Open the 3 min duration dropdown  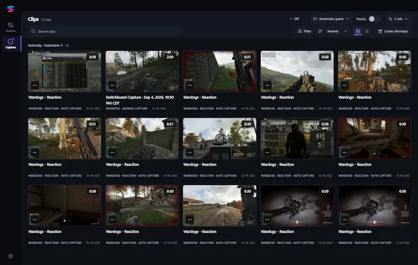coord(398,19)
